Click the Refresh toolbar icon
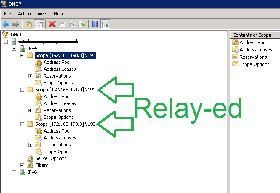The width and height of the screenshot is (280, 193). coord(72,24)
